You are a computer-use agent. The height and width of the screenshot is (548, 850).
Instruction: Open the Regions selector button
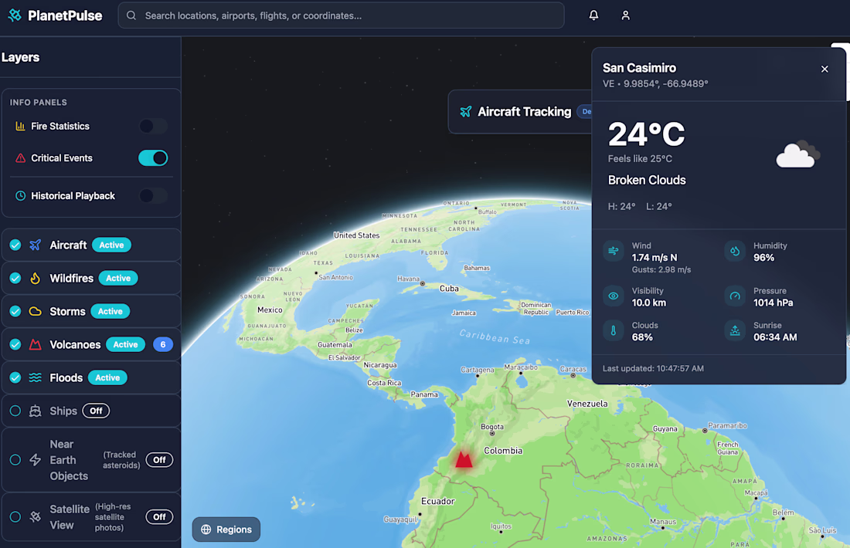pyautogui.click(x=226, y=529)
